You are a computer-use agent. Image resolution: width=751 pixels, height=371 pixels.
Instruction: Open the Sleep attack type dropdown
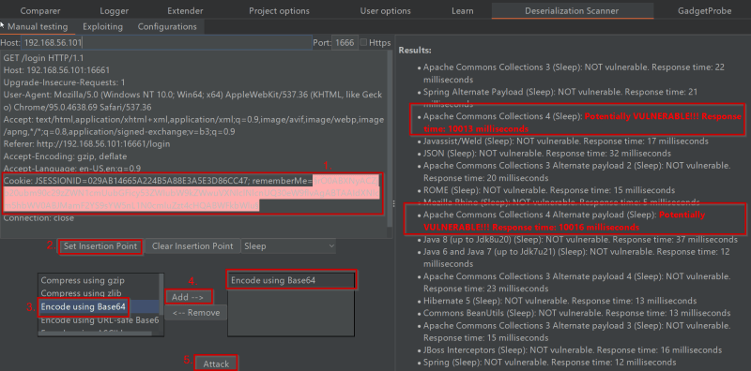pyautogui.click(x=289, y=246)
